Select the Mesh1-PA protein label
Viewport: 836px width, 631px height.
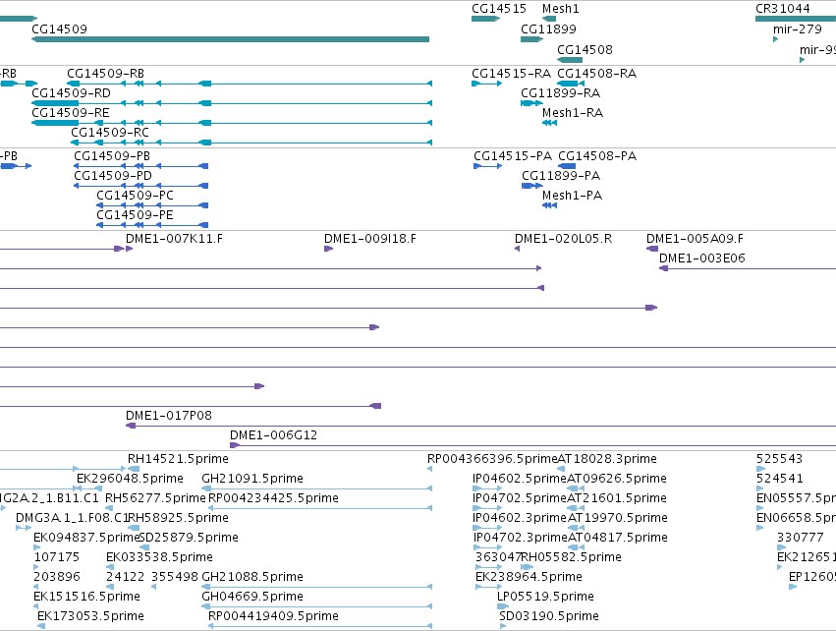click(x=572, y=196)
